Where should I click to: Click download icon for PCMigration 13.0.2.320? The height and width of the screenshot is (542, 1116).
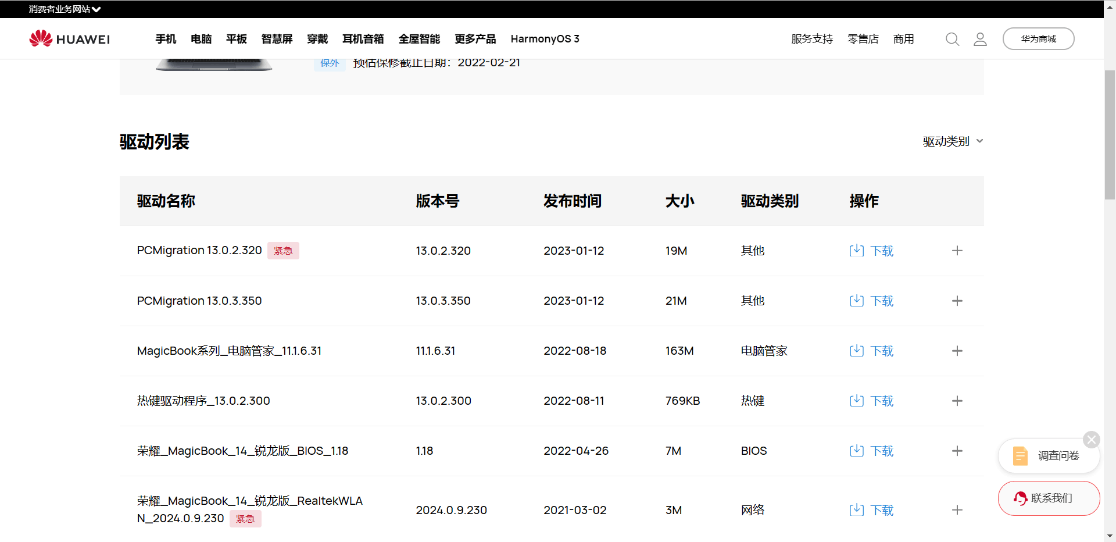click(857, 251)
